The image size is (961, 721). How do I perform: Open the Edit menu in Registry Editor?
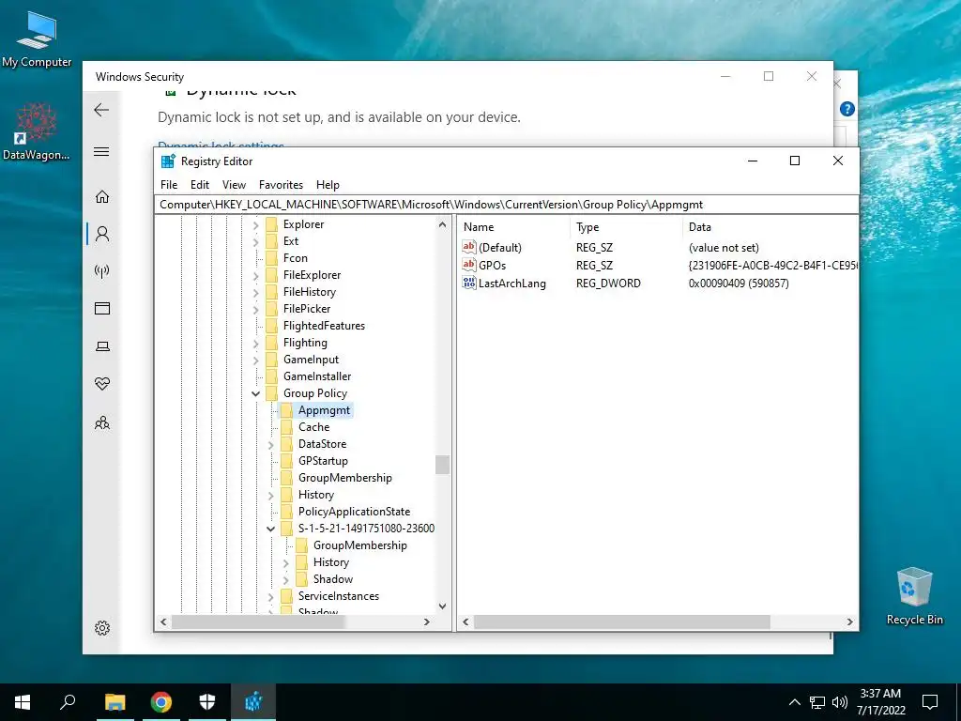point(200,185)
